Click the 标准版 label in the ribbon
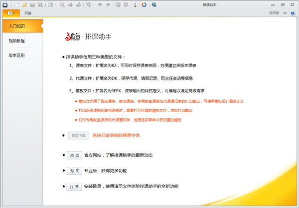 tap(274, 13)
